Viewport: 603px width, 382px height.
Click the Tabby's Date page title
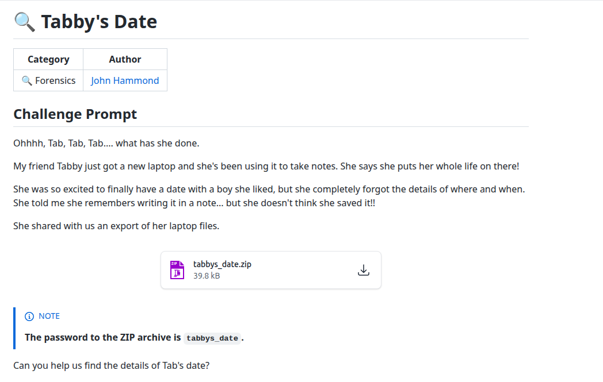(x=99, y=21)
